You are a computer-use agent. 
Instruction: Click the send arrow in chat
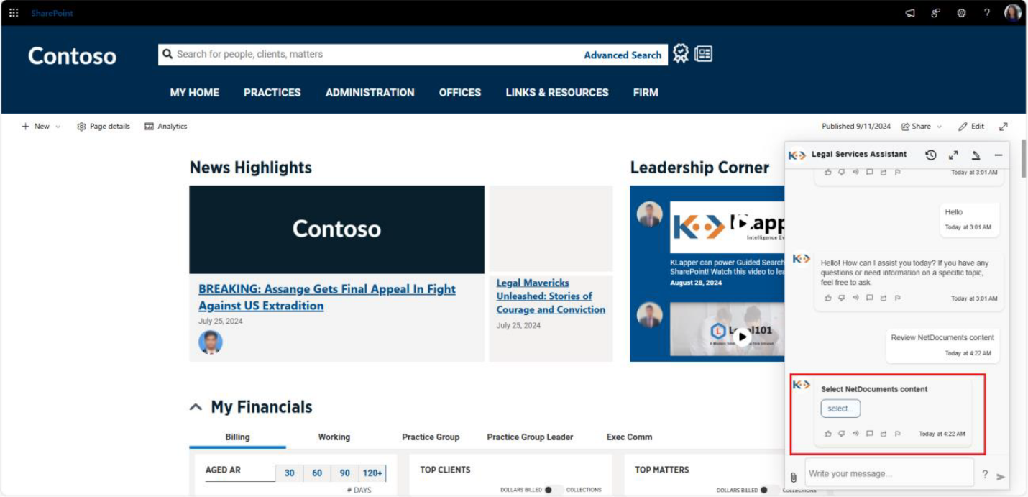coord(1000,476)
